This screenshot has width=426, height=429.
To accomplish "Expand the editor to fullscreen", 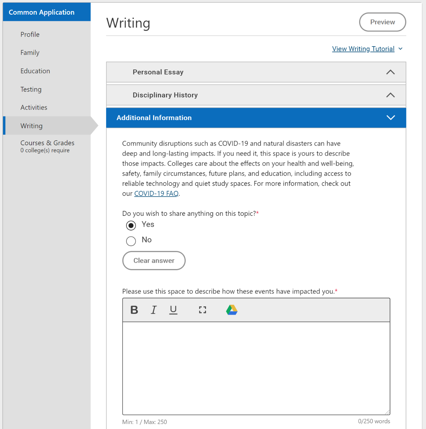I will [202, 310].
